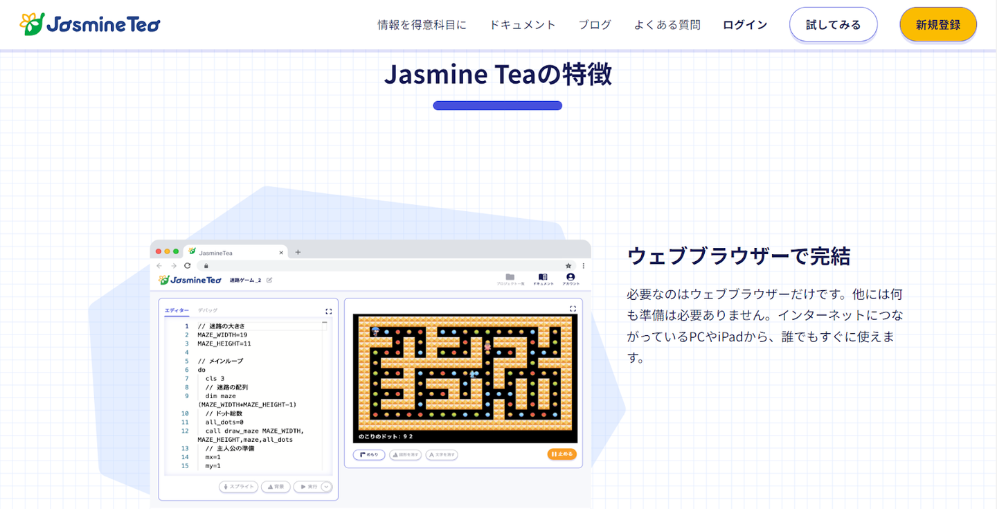Image resolution: width=997 pixels, height=509 pixels.
Task: Open よくある質問 in the header
Action: [667, 25]
